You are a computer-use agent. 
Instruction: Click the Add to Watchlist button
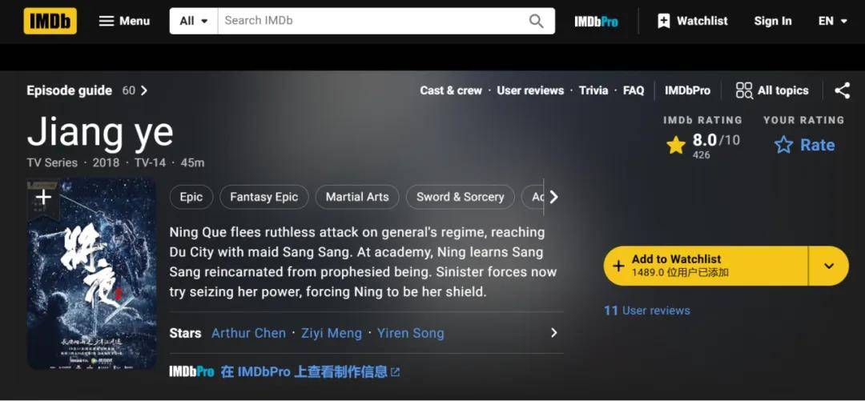pos(706,266)
